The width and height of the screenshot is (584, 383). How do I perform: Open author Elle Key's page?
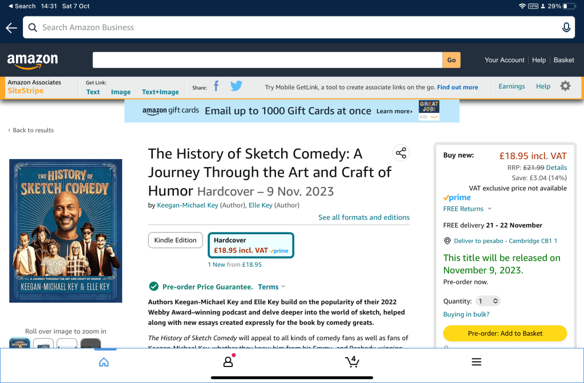click(260, 205)
